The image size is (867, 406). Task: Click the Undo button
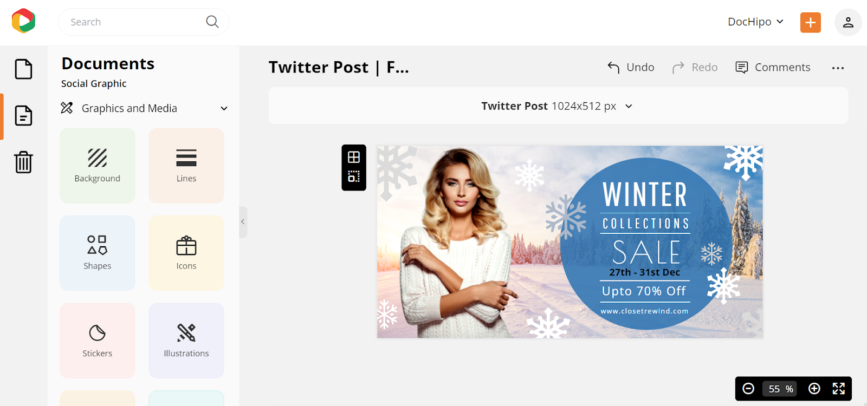click(631, 67)
